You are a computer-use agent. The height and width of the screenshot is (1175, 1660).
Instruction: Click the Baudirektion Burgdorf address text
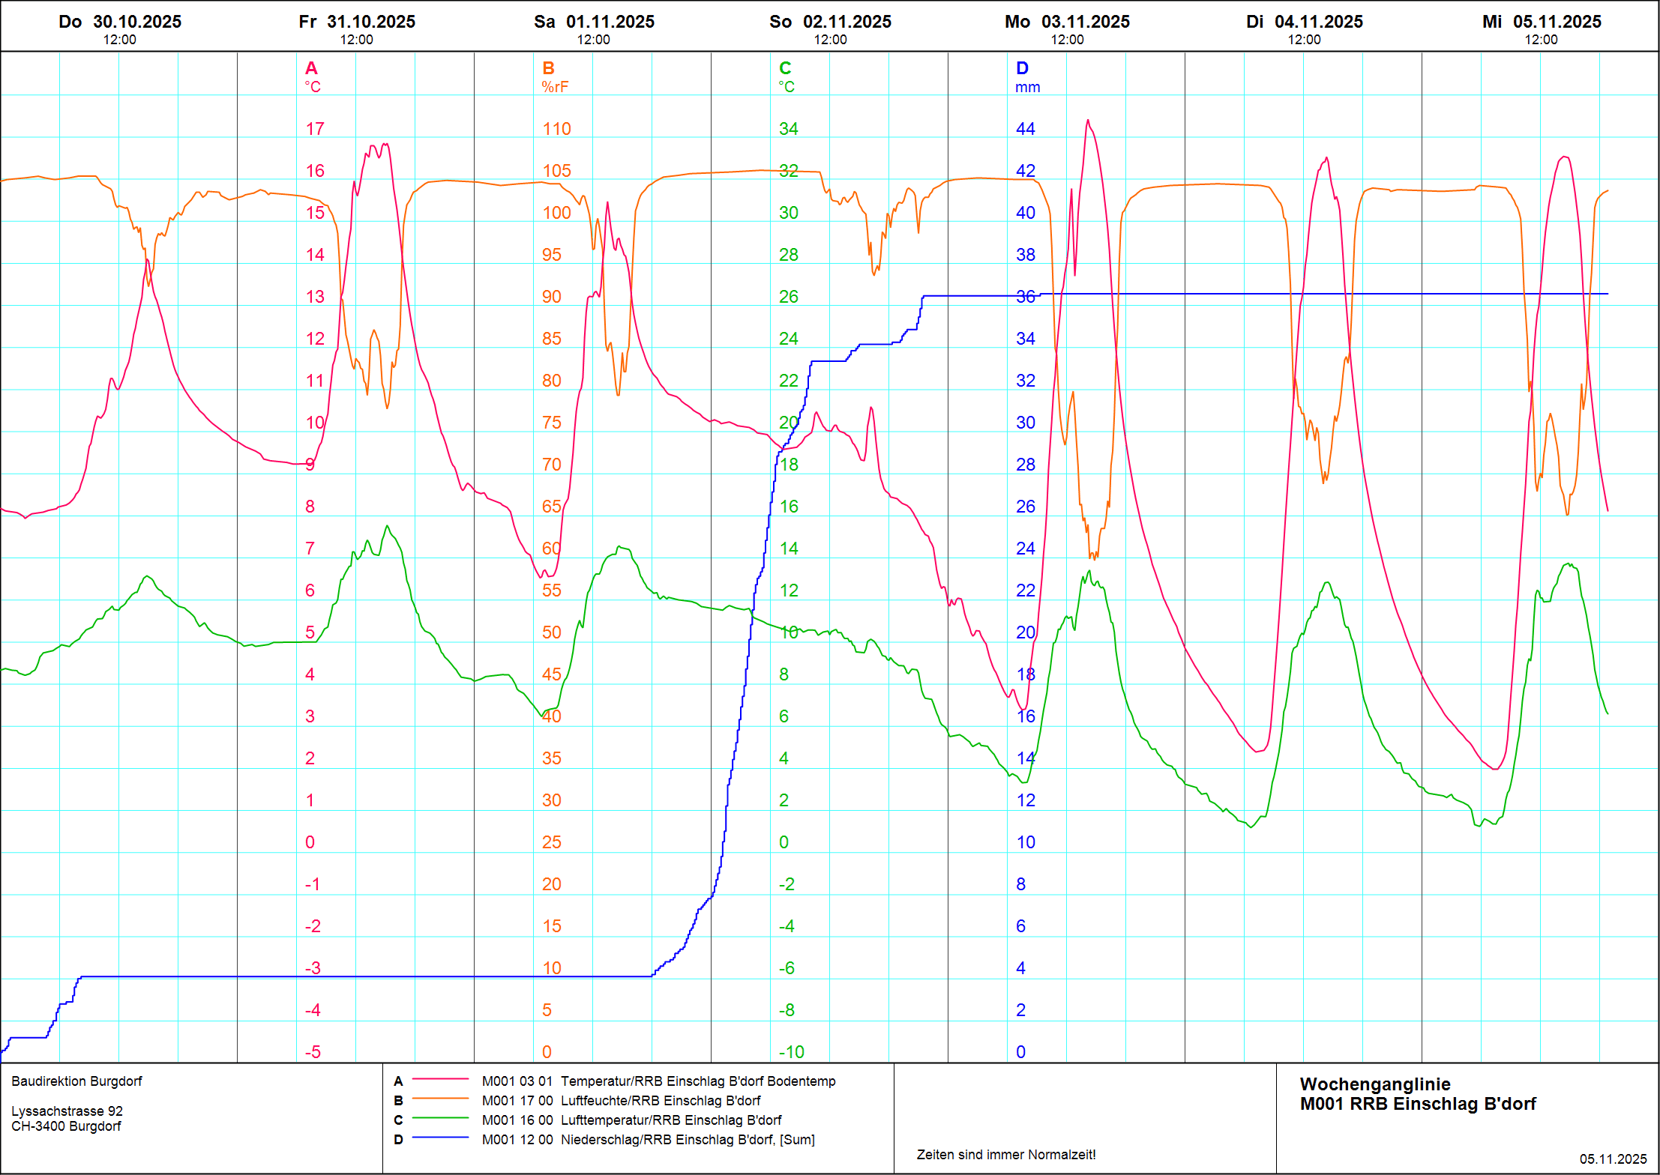coord(76,1081)
